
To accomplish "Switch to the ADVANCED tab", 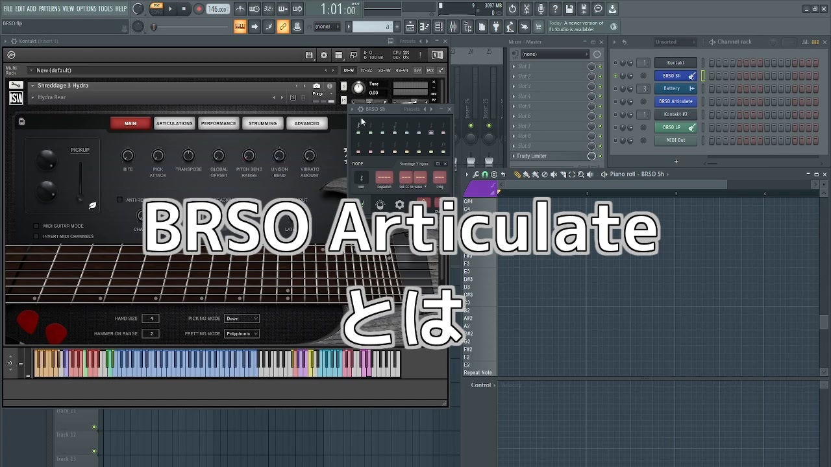I will pyautogui.click(x=306, y=123).
